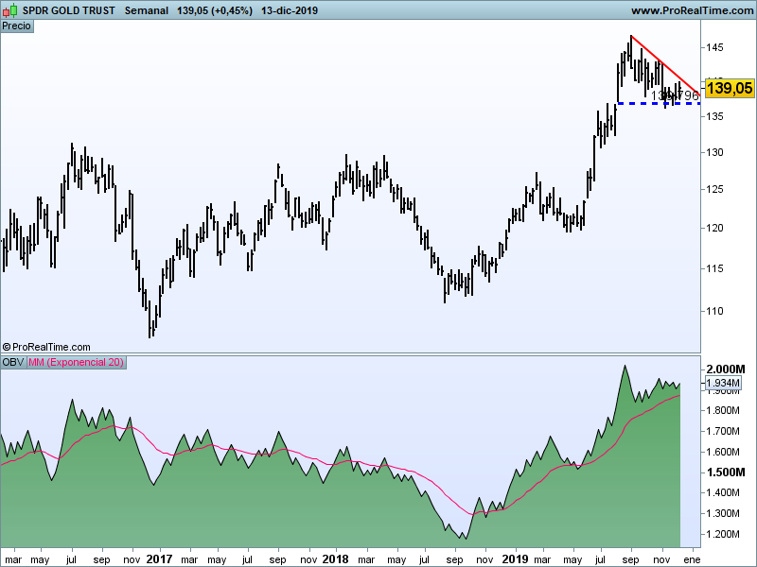Click the 145 level on price axis

[715, 47]
